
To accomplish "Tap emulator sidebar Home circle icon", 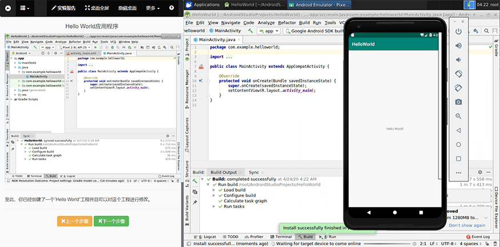I will coord(458,144).
